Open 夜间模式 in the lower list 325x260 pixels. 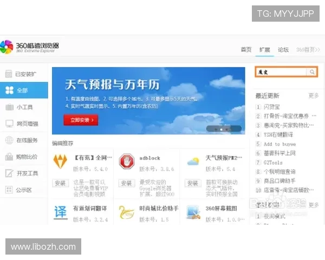pos(275,216)
